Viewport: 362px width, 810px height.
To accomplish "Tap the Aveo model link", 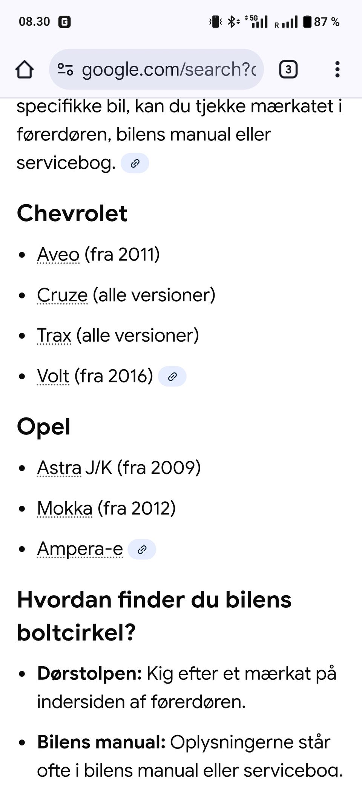I will (58, 254).
